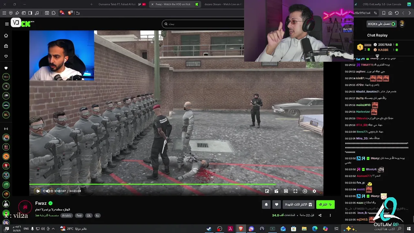Toggle the sidebar panel icon in browser toolbar
The width and height of the screenshot is (414, 233).
click(30, 13)
